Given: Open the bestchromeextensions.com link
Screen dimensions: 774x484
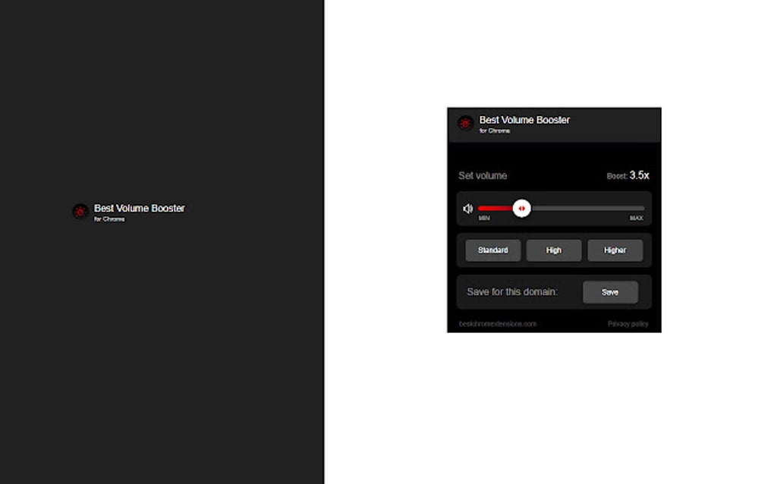Looking at the screenshot, I should 498,324.
